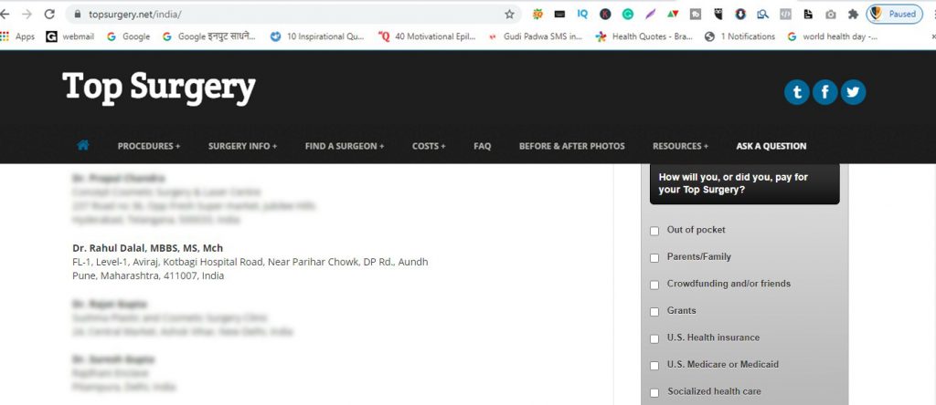Viewport: 936px width, 405px height.
Task: Click the Top Surgery site logo
Action: point(159,88)
